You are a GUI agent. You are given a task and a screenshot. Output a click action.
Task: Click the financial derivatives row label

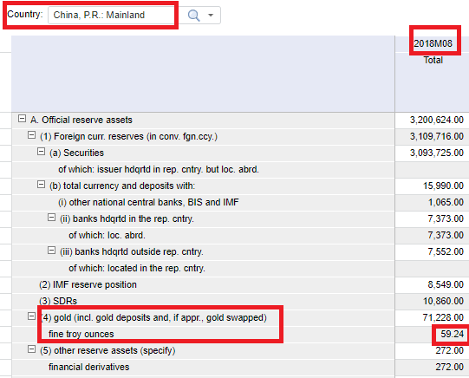tap(88, 367)
